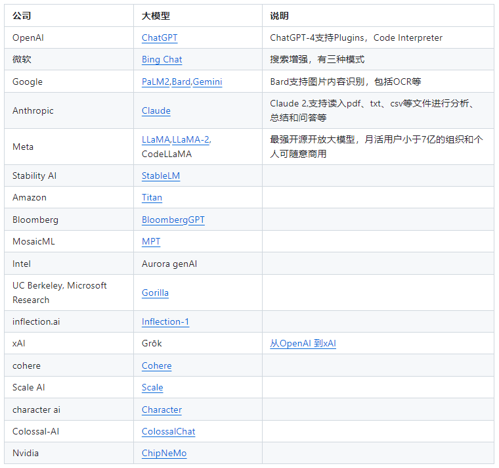Select the xAI company cell

pyautogui.click(x=69, y=343)
